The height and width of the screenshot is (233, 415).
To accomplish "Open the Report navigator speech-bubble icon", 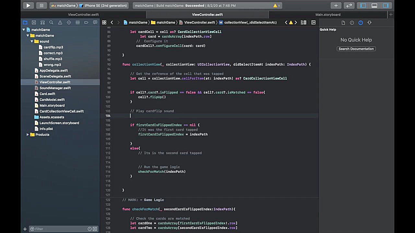I will tap(95, 22).
